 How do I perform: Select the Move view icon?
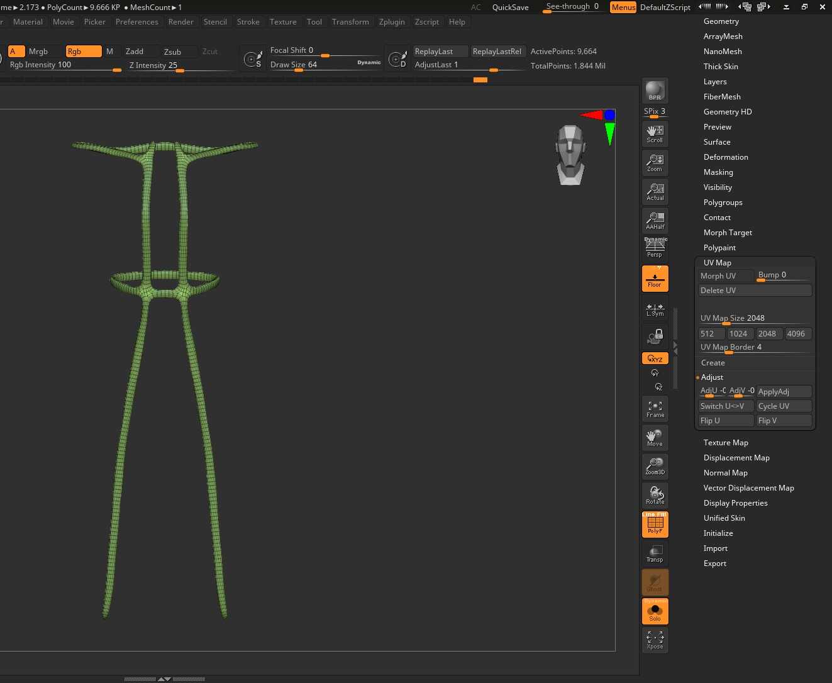tap(655, 438)
